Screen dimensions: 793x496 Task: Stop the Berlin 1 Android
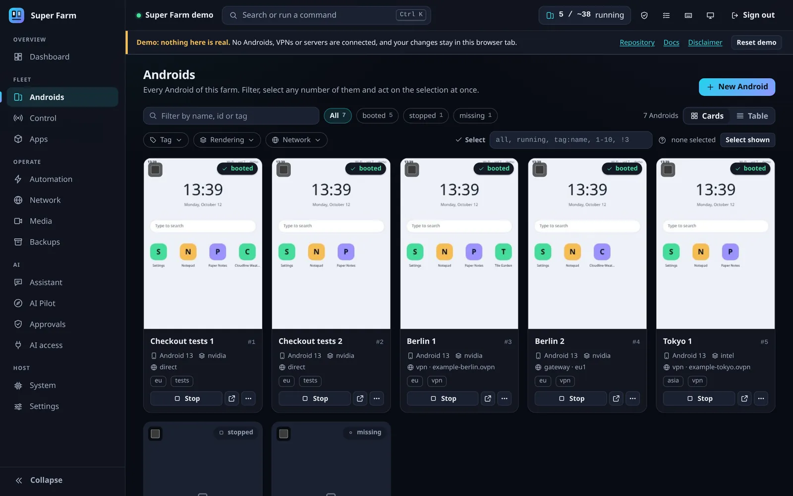[x=443, y=398]
